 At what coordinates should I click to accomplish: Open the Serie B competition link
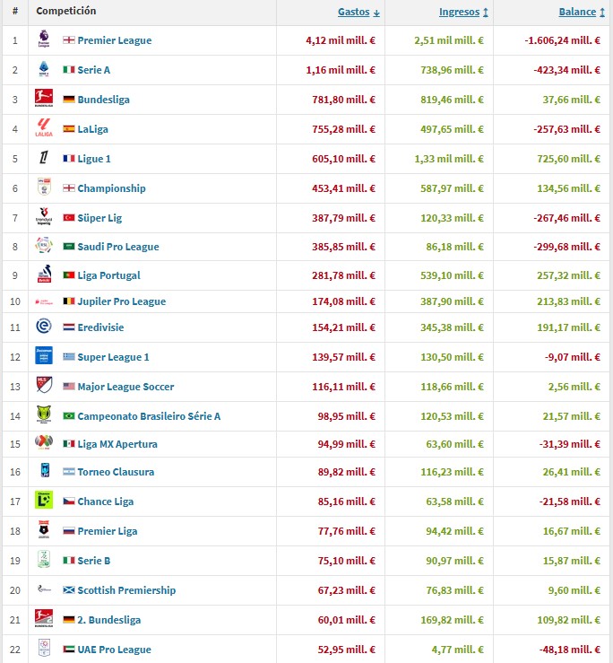coord(94,561)
